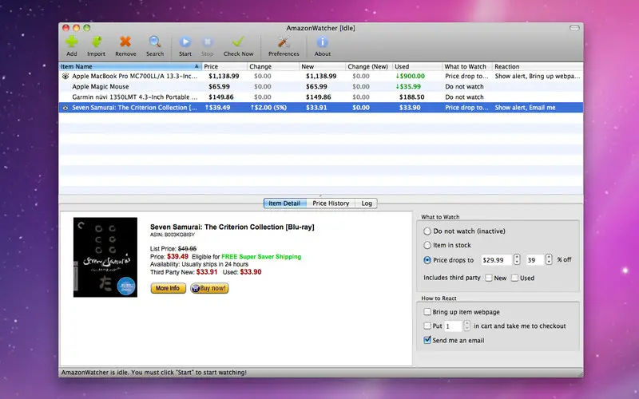Click FREE Super Saver Shipping text
This screenshot has width=639, height=399.
[261, 257]
